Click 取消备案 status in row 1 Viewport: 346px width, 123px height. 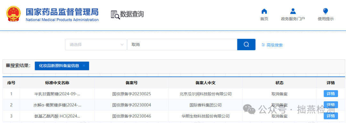pyautogui.click(x=279, y=94)
